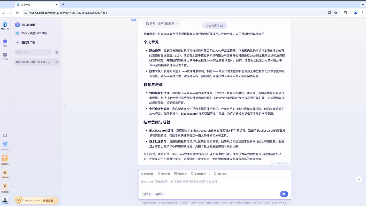
Task: Click the bold 技术社区参与 label
Action: pos(158,141)
